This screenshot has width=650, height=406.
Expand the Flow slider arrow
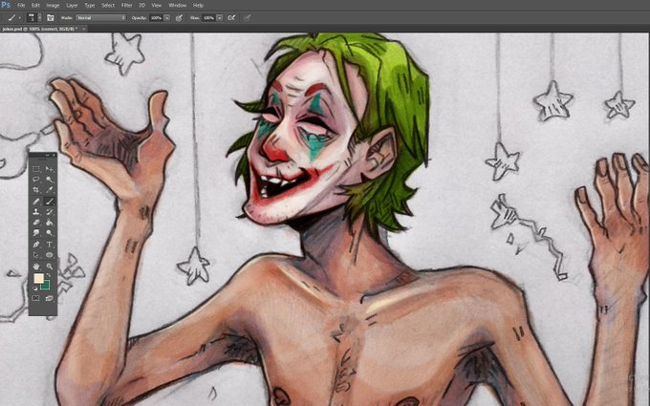(220, 18)
